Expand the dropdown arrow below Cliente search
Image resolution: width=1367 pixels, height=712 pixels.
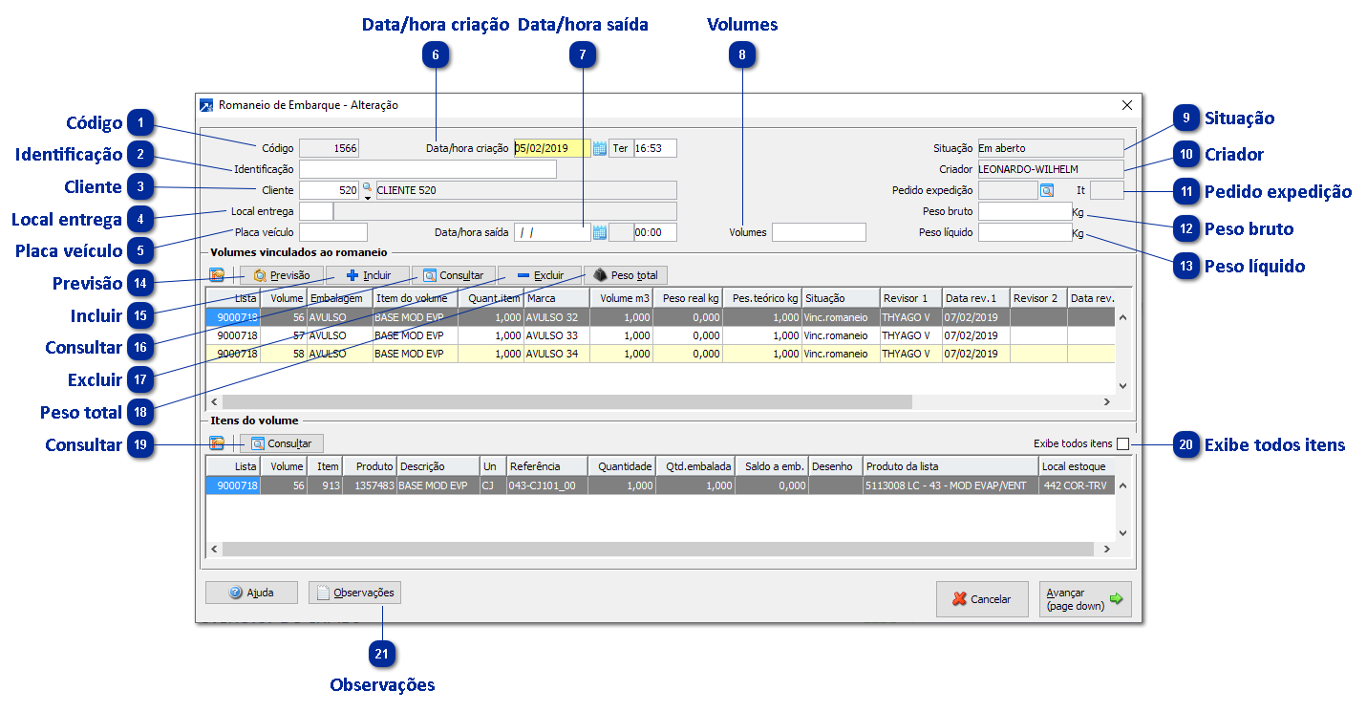pos(367,198)
